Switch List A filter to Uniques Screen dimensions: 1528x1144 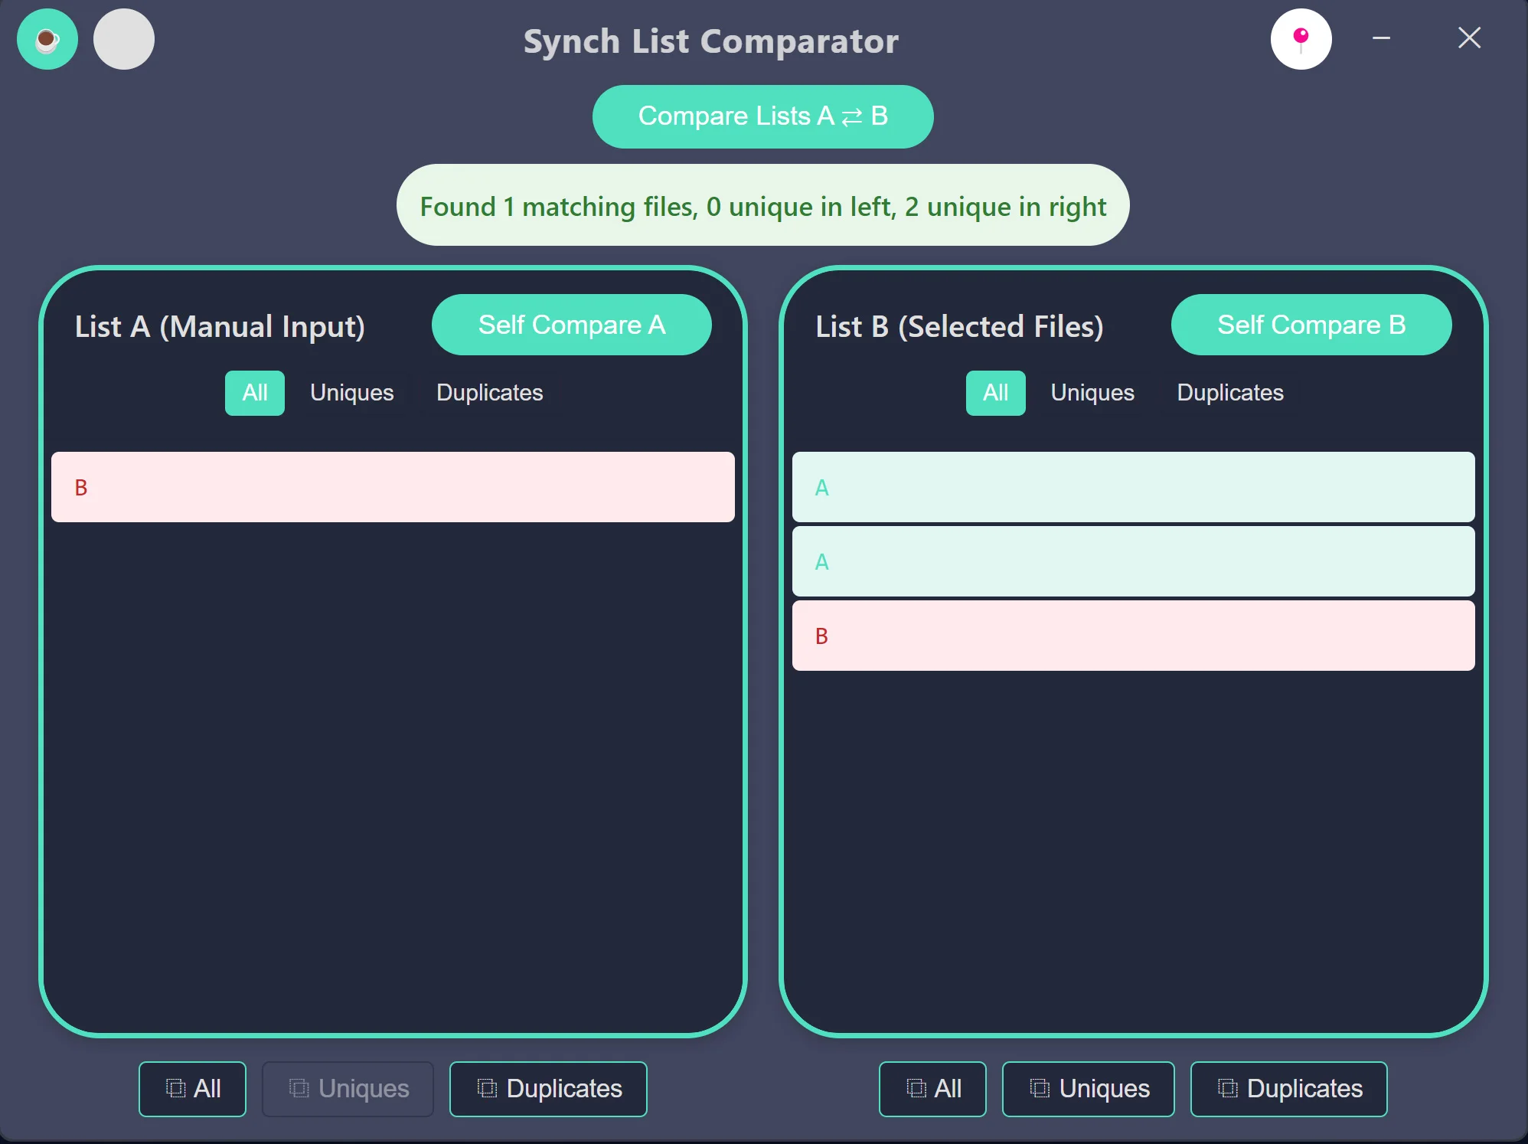click(351, 393)
